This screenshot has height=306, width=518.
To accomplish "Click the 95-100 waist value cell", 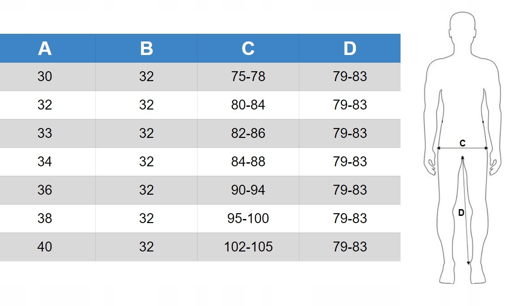I will [248, 218].
